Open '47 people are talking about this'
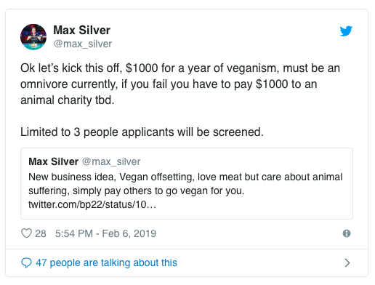 [x=106, y=262]
